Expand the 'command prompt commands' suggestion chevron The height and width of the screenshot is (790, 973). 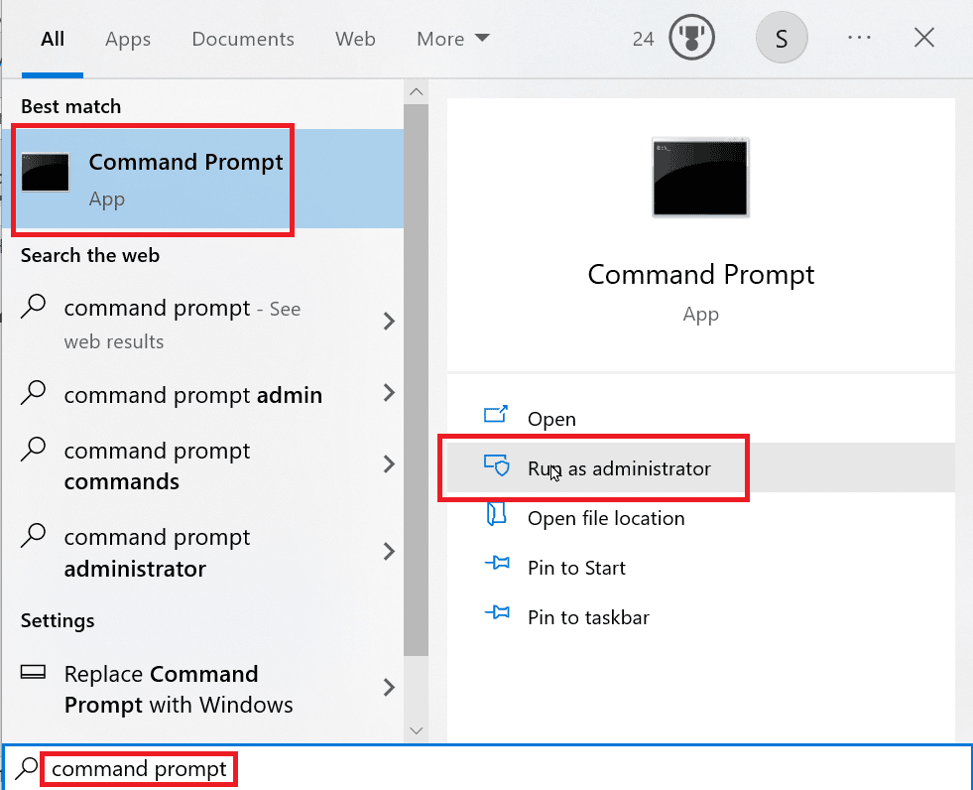(x=389, y=463)
